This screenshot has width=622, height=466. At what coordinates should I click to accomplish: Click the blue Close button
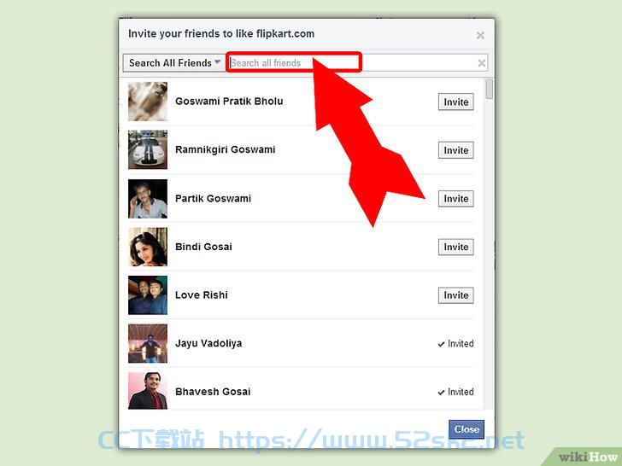[x=466, y=429]
